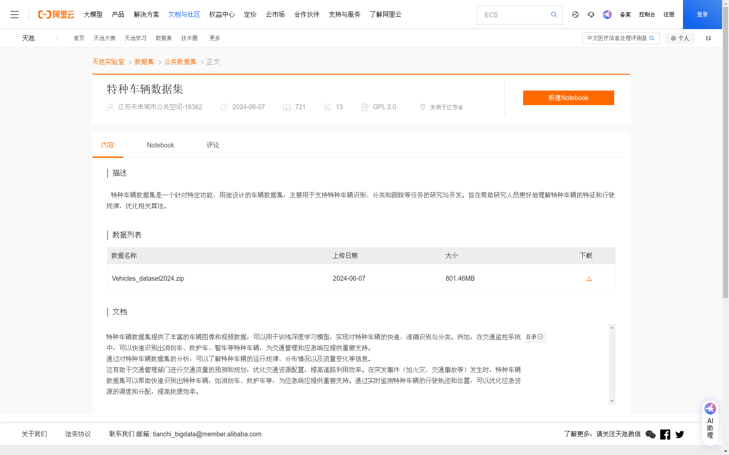Expand the 更多 menu in Tianchi navigation

pyautogui.click(x=215, y=38)
